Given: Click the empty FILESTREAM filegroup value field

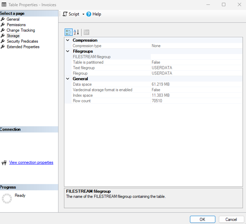Looking at the screenshot, I should click(x=196, y=57).
